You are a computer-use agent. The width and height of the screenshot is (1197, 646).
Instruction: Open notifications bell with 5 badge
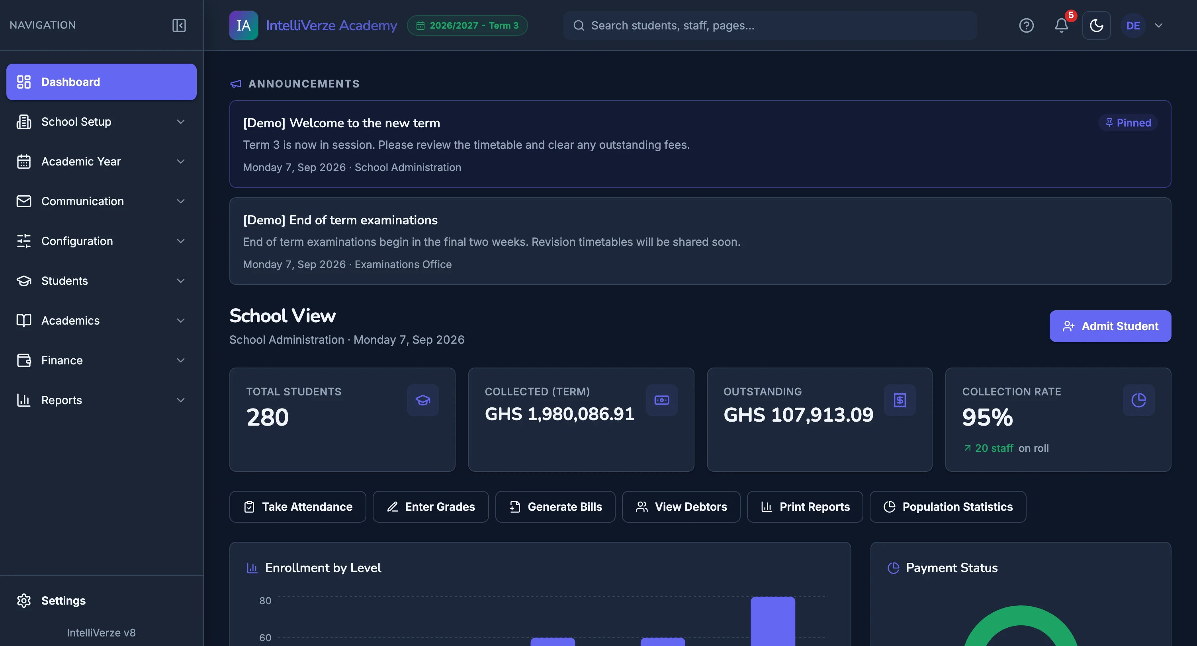(x=1062, y=25)
